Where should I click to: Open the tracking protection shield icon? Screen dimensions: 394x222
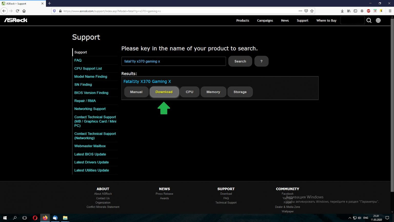(x=54, y=11)
